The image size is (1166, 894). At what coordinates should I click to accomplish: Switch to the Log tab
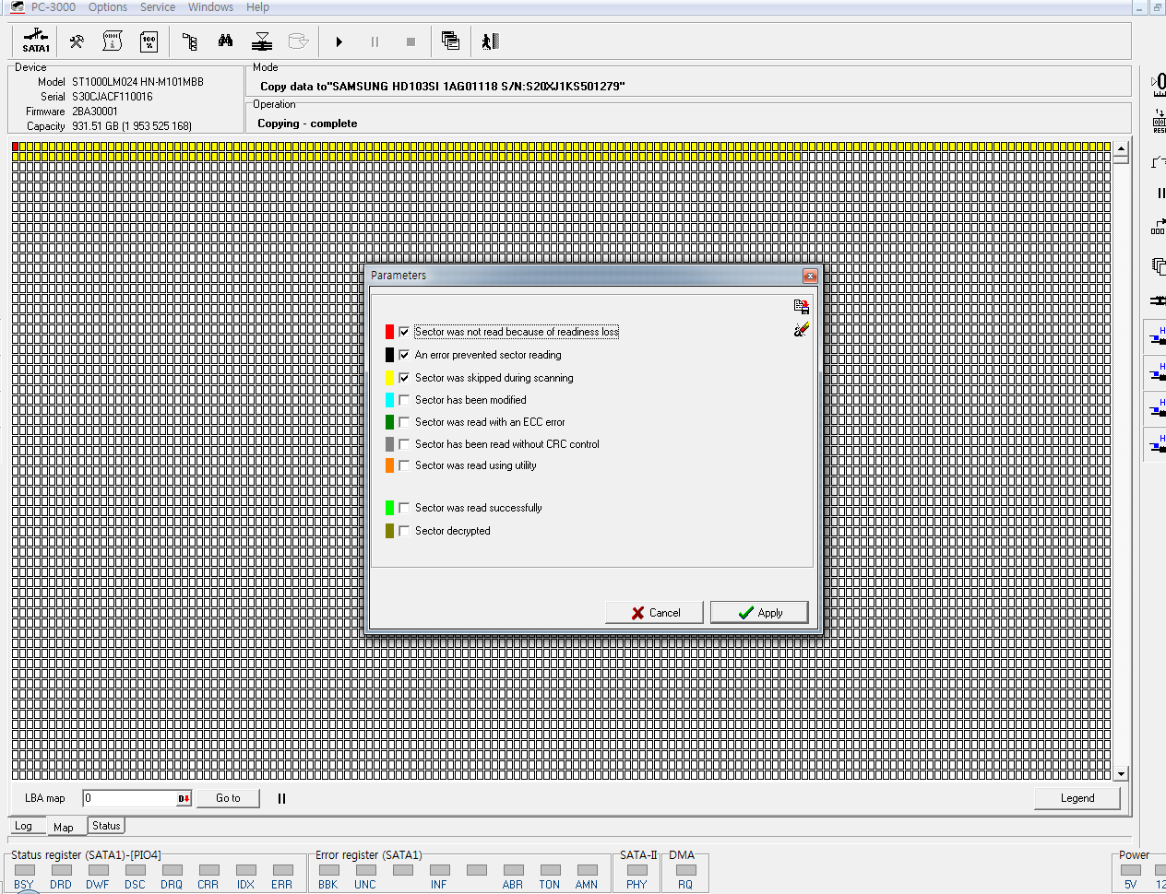point(24,826)
